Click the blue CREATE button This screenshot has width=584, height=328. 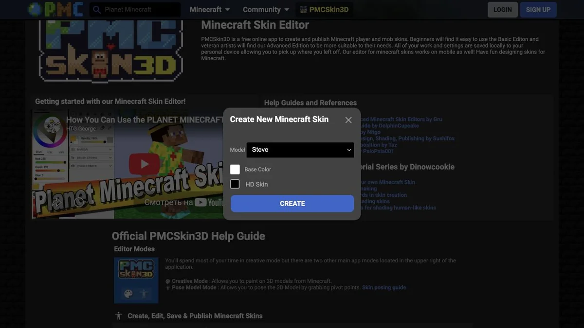[x=292, y=204]
